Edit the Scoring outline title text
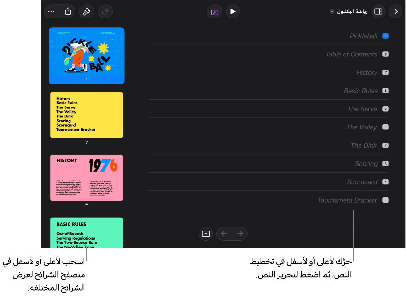 [366, 164]
